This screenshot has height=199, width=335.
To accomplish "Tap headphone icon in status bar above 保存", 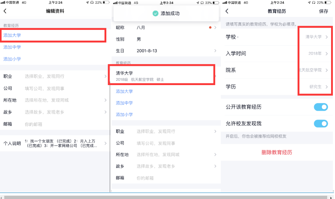I will click(x=314, y=2).
